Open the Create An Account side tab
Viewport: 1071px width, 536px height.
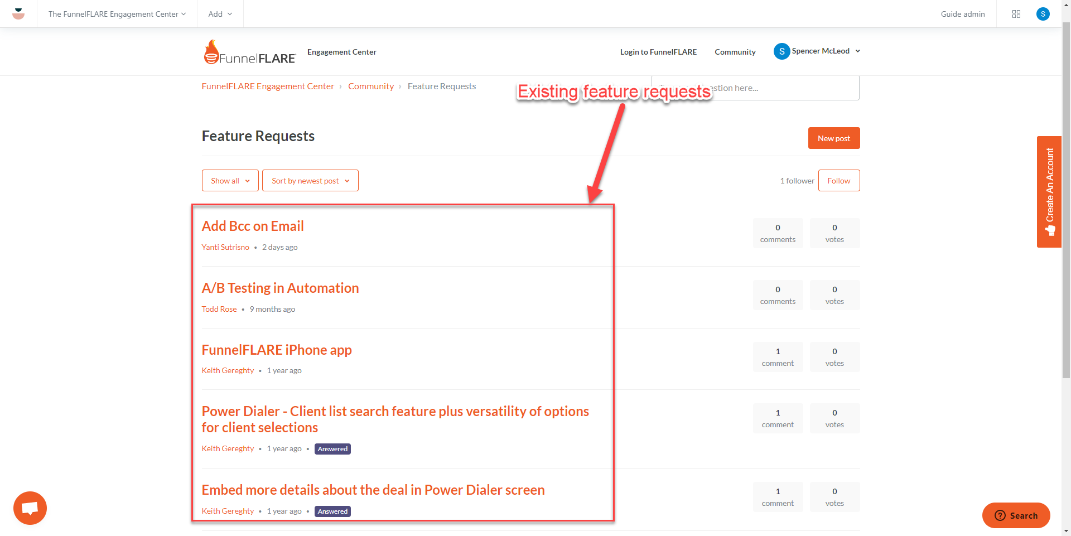pyautogui.click(x=1049, y=192)
